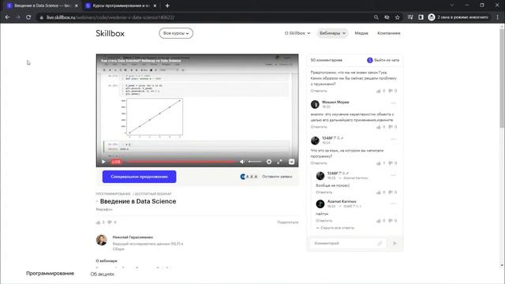Open the video player settings gear
Image resolution: width=505 pixels, height=284 pixels.
[269, 162]
